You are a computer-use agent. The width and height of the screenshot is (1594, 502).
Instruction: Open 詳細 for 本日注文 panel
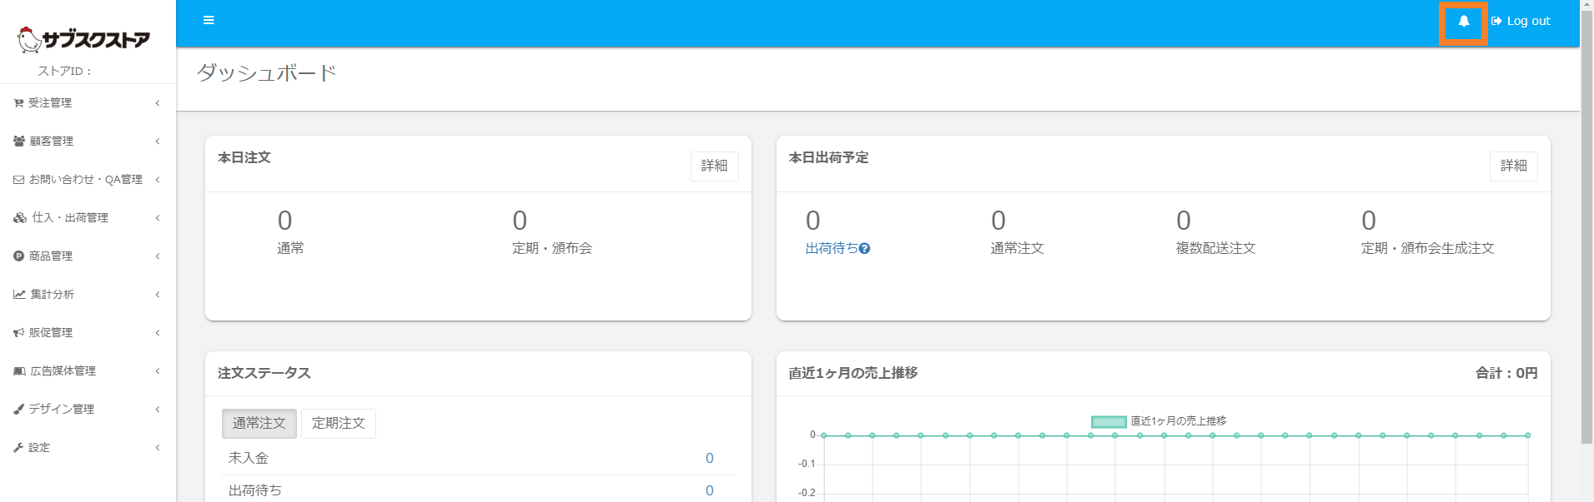coord(714,166)
